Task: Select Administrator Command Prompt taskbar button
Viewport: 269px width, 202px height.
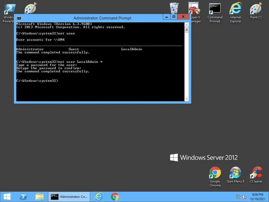Action: tap(69, 197)
